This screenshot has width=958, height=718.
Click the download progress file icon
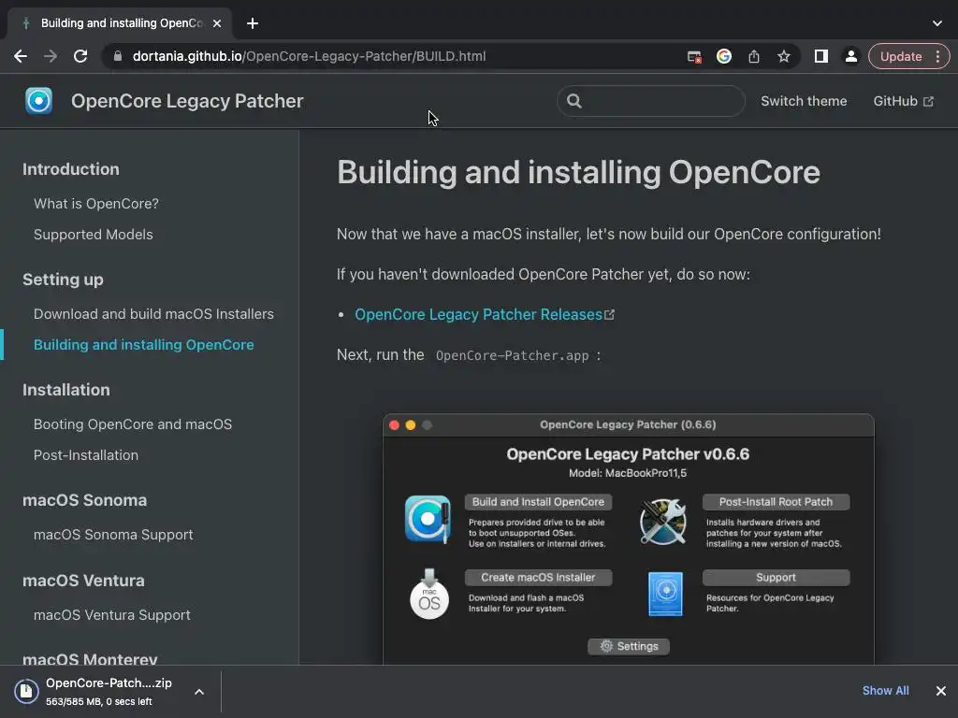point(26,692)
